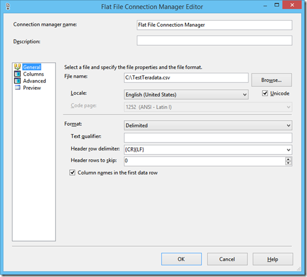Switch to the Advanced page
This screenshot has width=307, height=277.
point(34,81)
